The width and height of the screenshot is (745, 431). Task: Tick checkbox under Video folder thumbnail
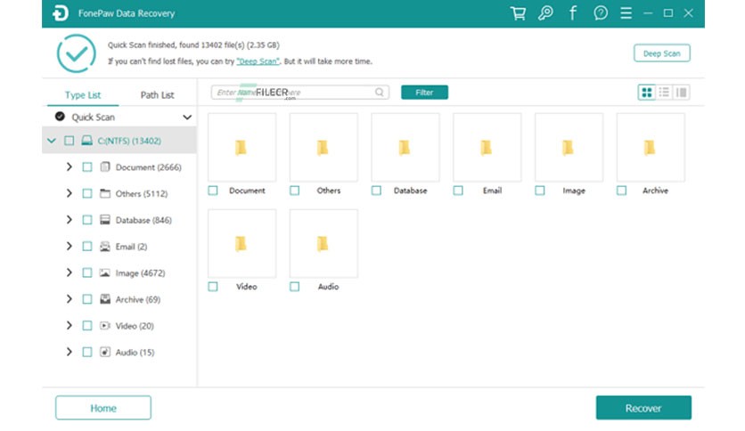pyautogui.click(x=213, y=287)
